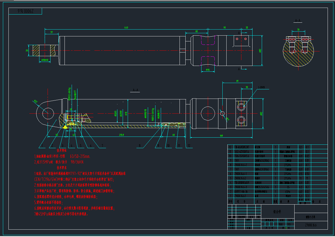
Task: Click the A-A label above the lower section view
Action: (x=135, y=90)
